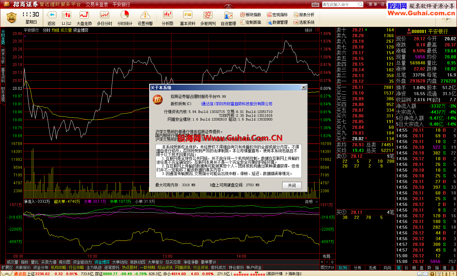The height and width of the screenshot is (276, 457).
Task: Open 设置预警 warning alert icon
Action: pos(145,15)
